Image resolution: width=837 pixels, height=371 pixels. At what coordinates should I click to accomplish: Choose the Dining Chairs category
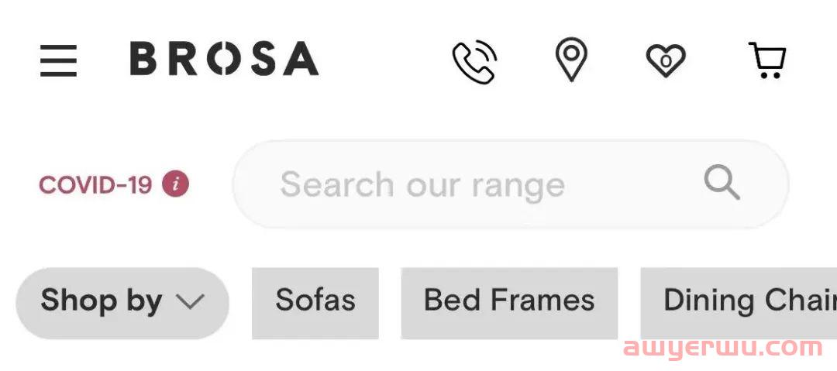coord(739,303)
